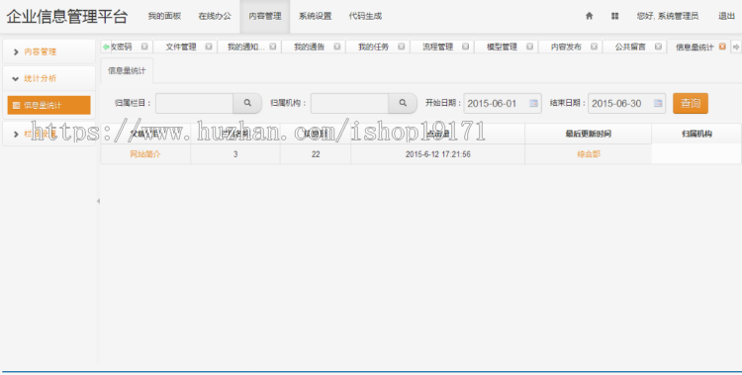Click search icon for 归属栏目 field
This screenshot has height=375, width=742.
tap(247, 103)
